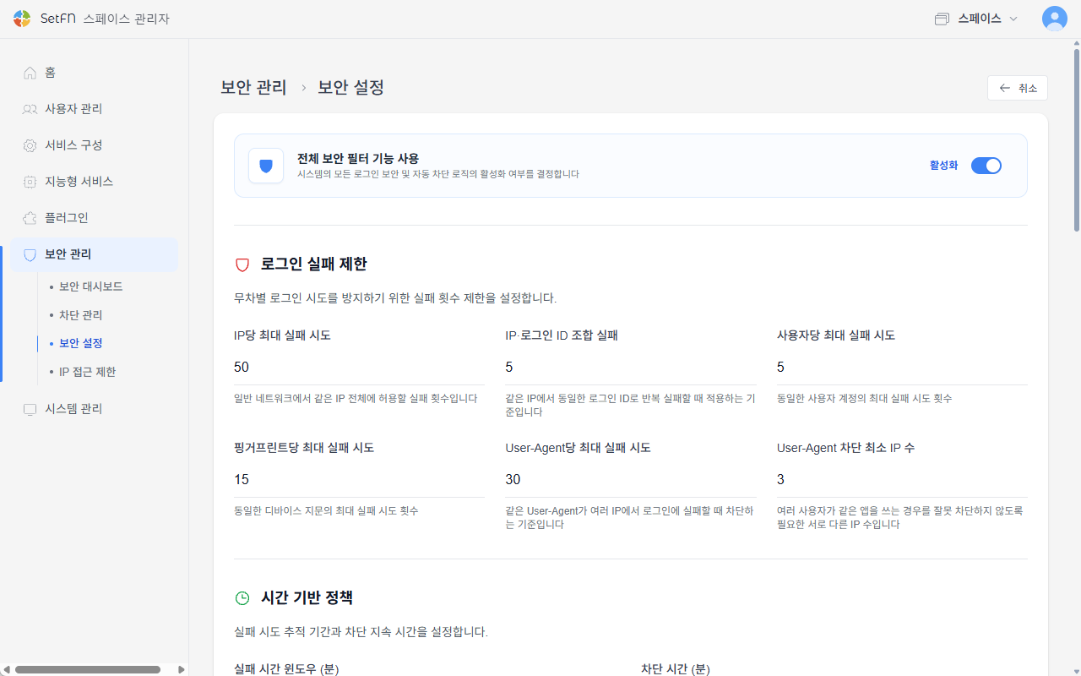Edit the User-Agent당 최대 실패 시도 field
The image size is (1081, 676).
pos(631,480)
